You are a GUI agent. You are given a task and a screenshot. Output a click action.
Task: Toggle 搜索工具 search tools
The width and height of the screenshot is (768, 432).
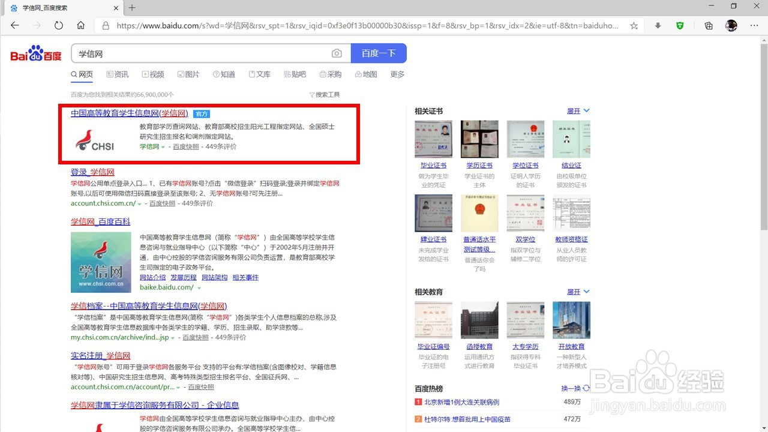click(x=325, y=94)
